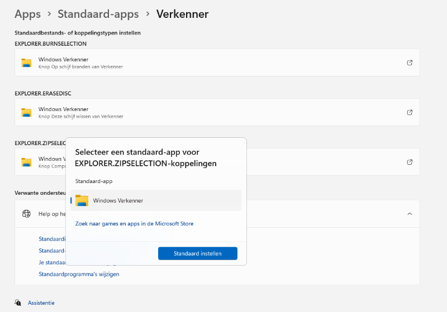Click the Assistentie headset icon
447x312 pixels.
(x=18, y=303)
